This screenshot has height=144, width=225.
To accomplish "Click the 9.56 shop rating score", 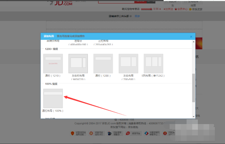I will tap(156, 9).
